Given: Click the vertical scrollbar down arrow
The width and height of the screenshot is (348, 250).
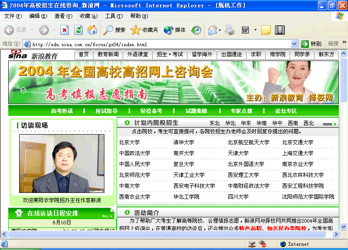Looking at the screenshot, I should (343, 226).
